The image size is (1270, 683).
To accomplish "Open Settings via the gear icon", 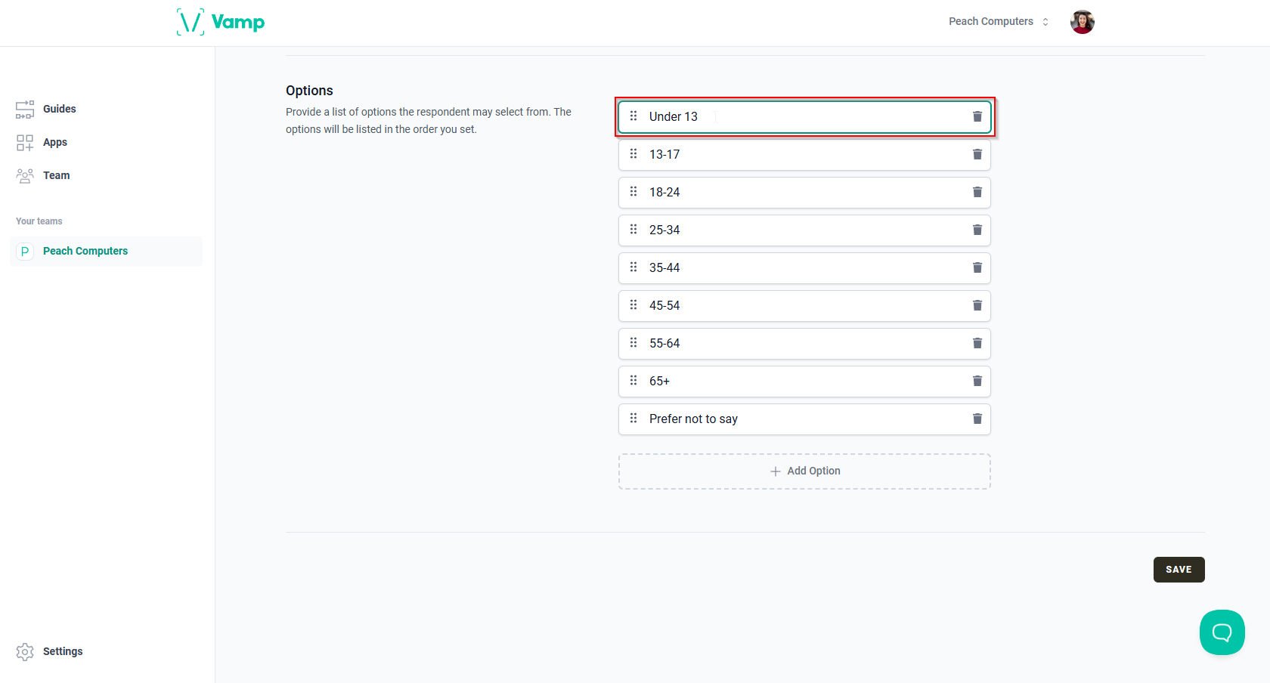I will (x=25, y=651).
